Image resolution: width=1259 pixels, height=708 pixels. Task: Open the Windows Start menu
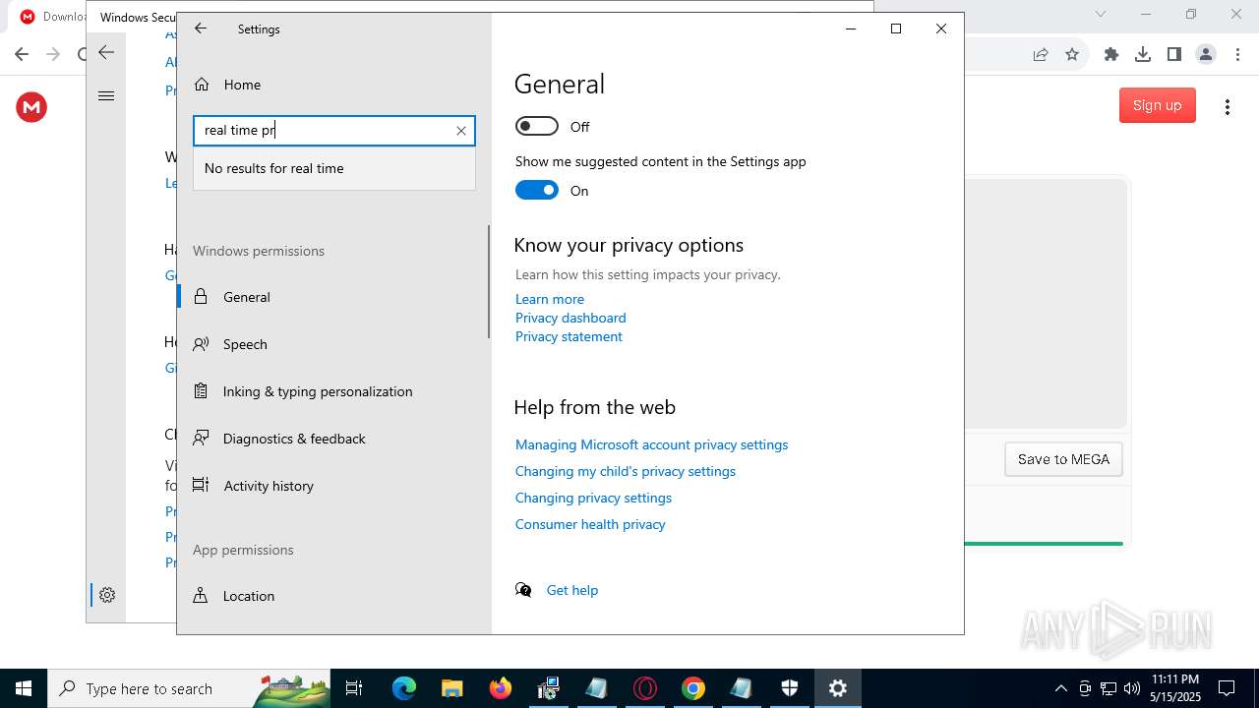[x=24, y=688]
